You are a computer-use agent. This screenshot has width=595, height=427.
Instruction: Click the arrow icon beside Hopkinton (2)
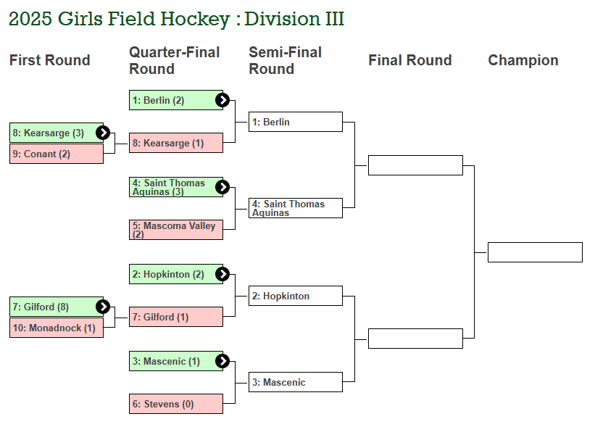(222, 274)
